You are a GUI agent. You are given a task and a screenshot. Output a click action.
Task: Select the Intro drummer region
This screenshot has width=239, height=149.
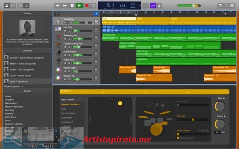(119, 21)
